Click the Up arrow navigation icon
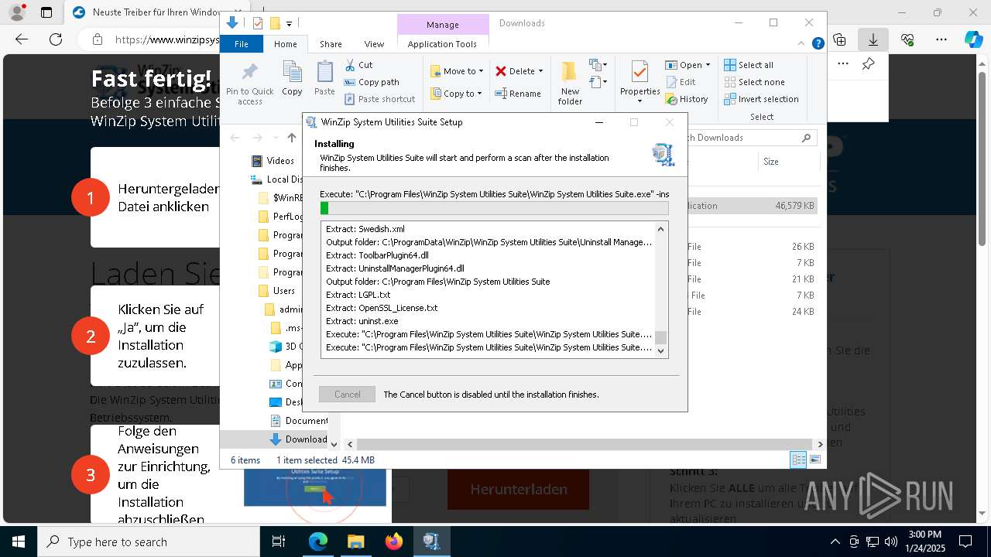The image size is (991, 557). click(x=291, y=138)
